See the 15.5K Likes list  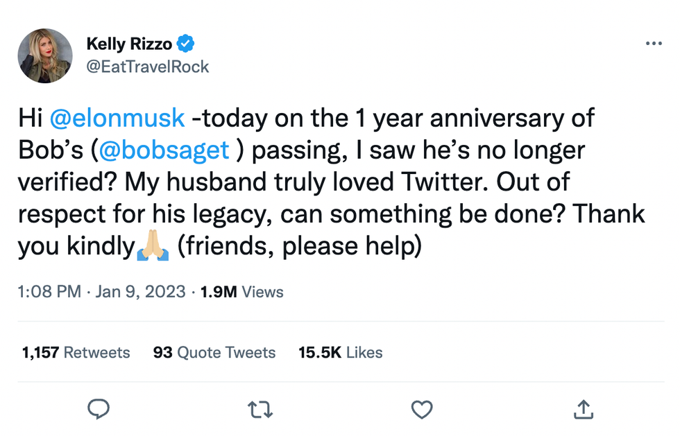tap(340, 352)
